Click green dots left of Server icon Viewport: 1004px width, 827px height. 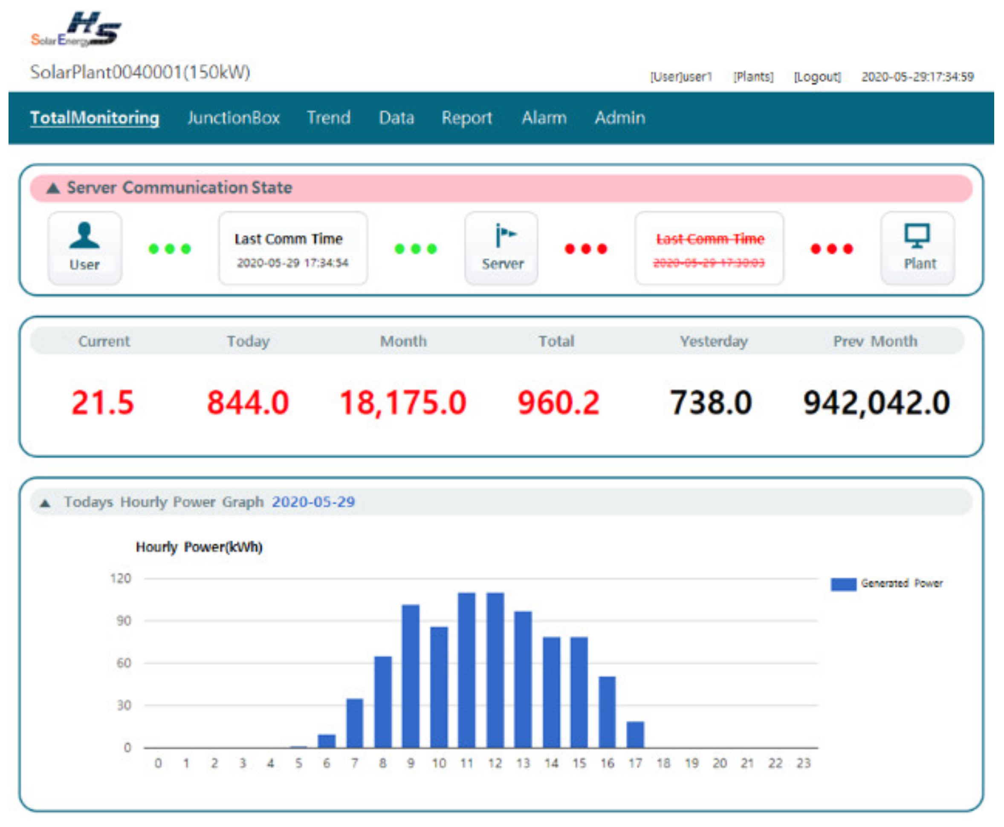click(416, 249)
